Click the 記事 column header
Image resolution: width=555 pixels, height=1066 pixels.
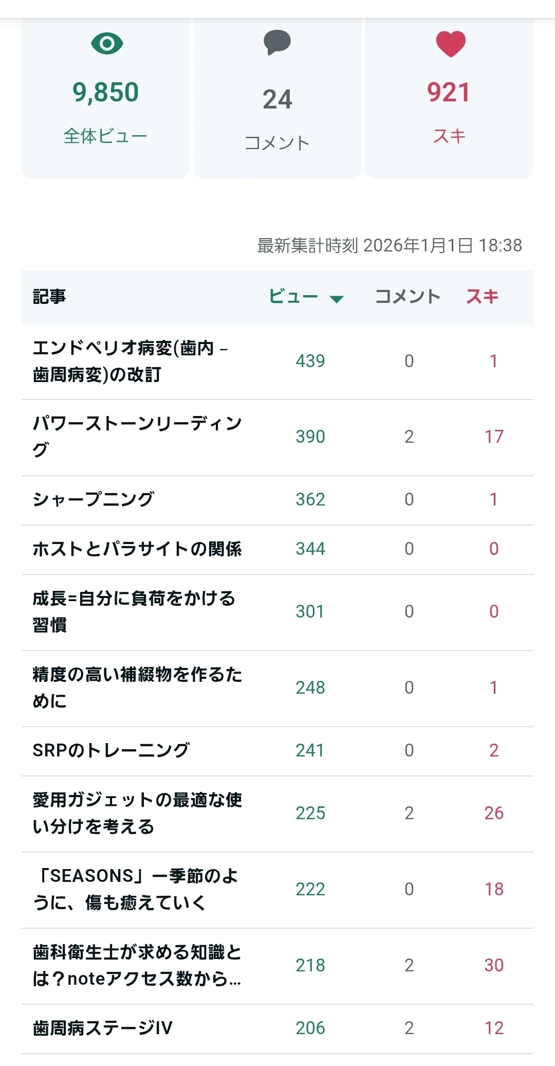49,296
